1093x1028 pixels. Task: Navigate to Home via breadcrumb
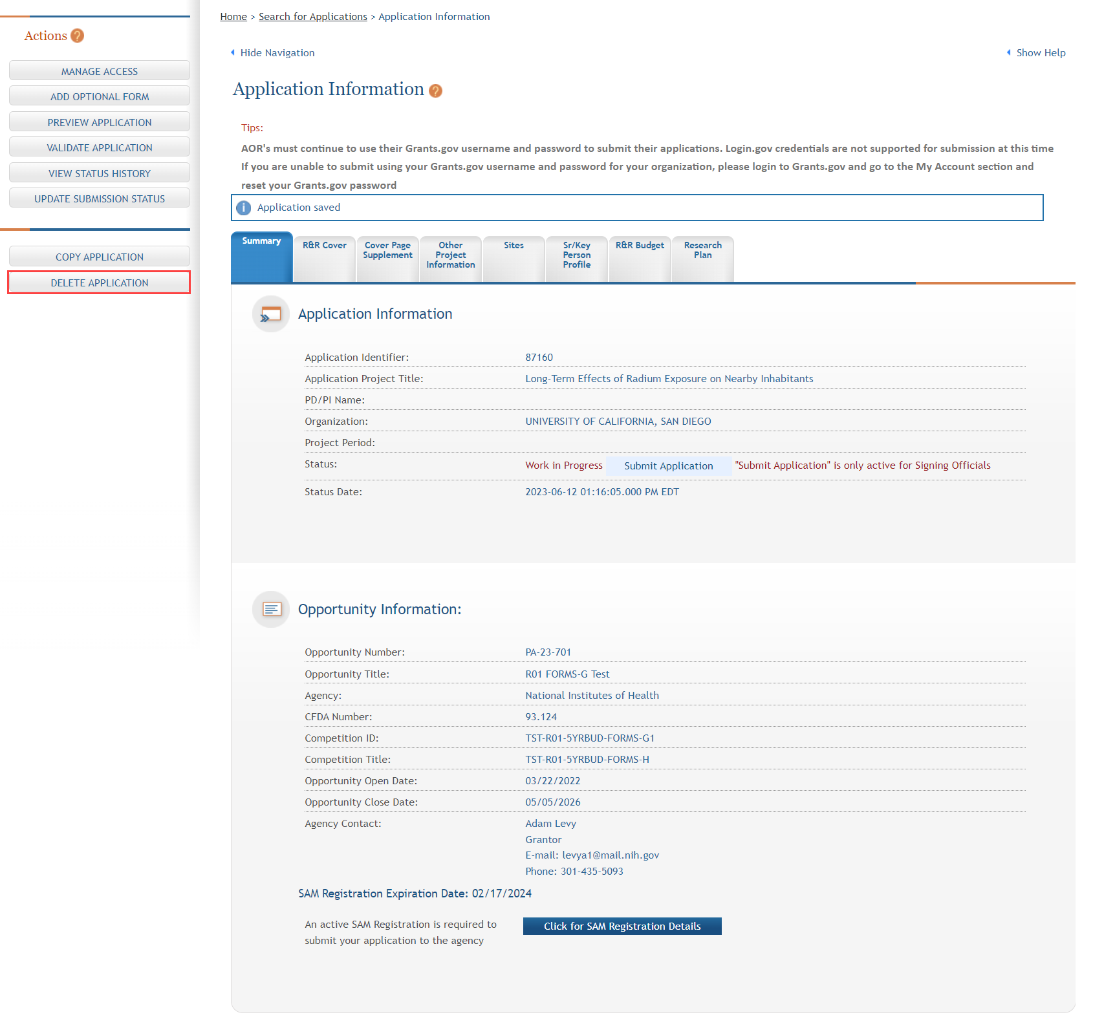pyautogui.click(x=233, y=16)
